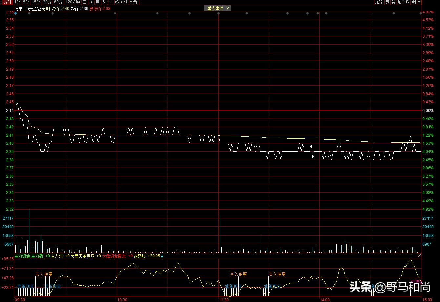440x302 pixels.
Task: Click the 主力撤: +0 readout
Action: [x=41, y=256]
